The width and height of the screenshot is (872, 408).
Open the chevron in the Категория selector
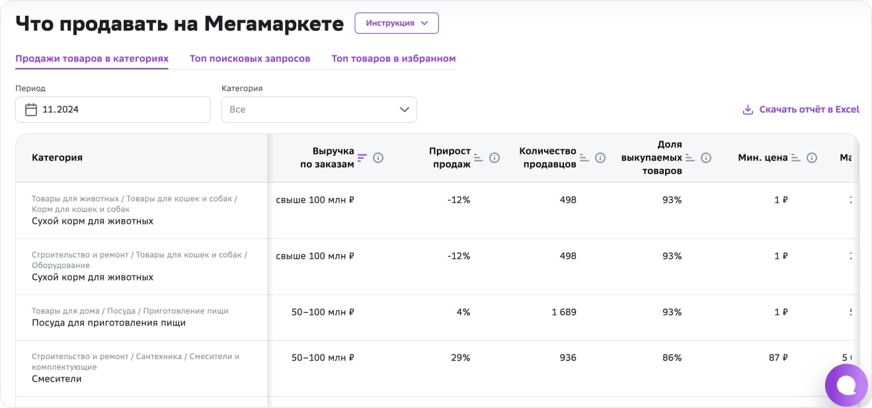click(x=404, y=110)
